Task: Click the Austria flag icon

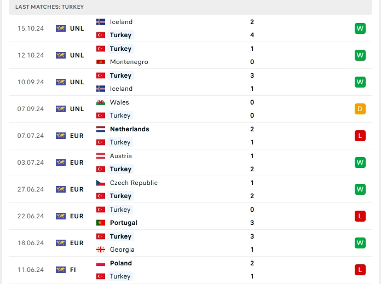Action: (101, 156)
